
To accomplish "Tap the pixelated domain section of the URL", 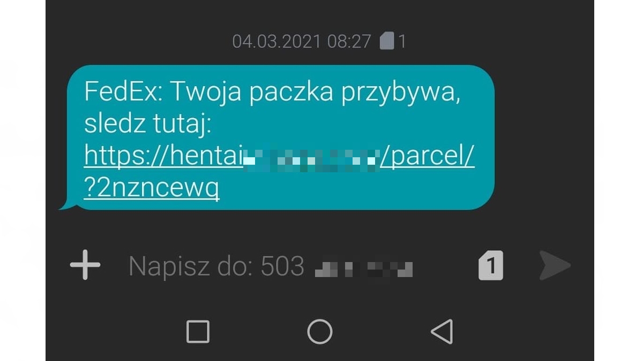I will point(312,158).
